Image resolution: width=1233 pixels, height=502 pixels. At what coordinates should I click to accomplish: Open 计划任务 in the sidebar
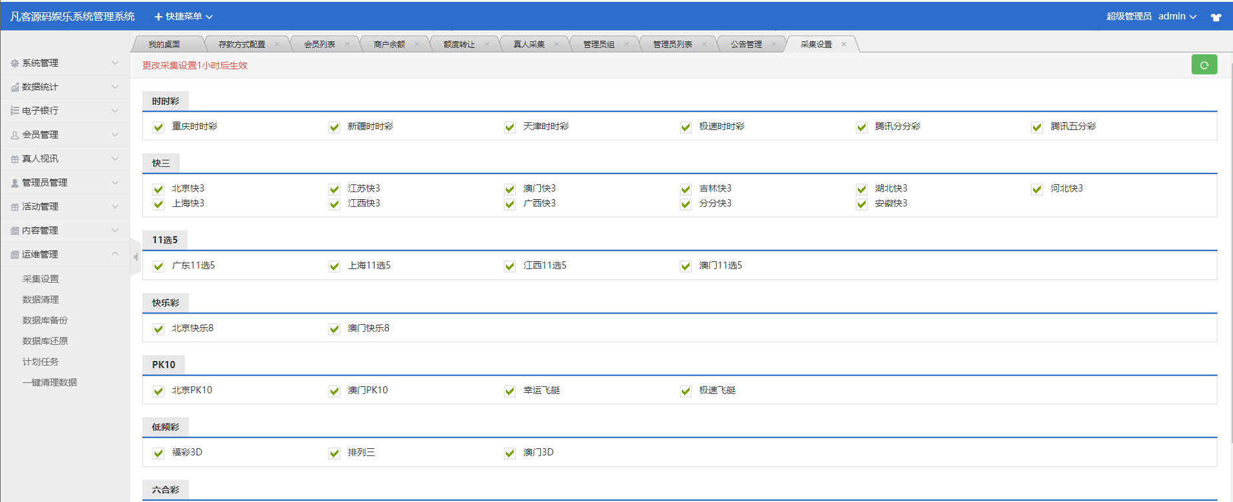click(41, 362)
